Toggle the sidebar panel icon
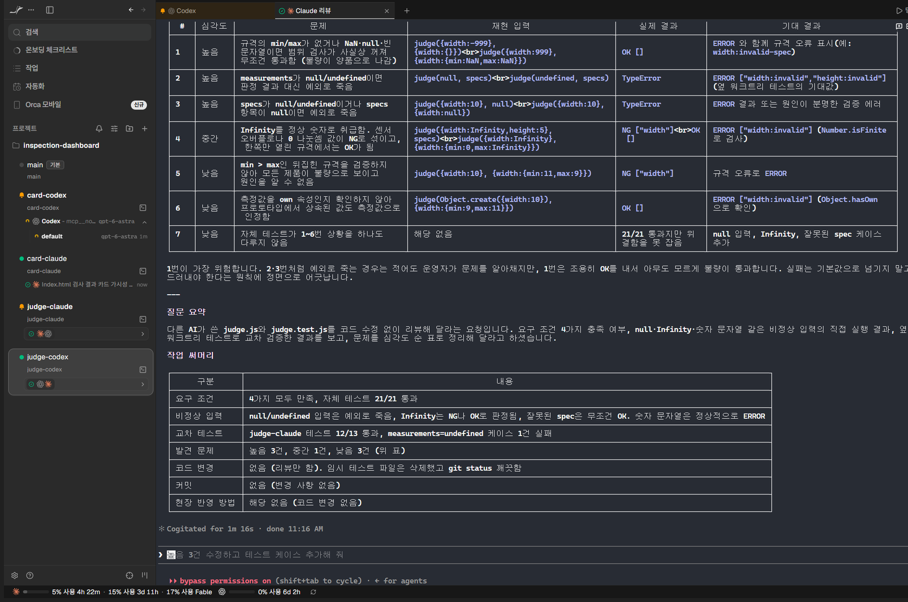908x602 pixels. pyautogui.click(x=49, y=10)
